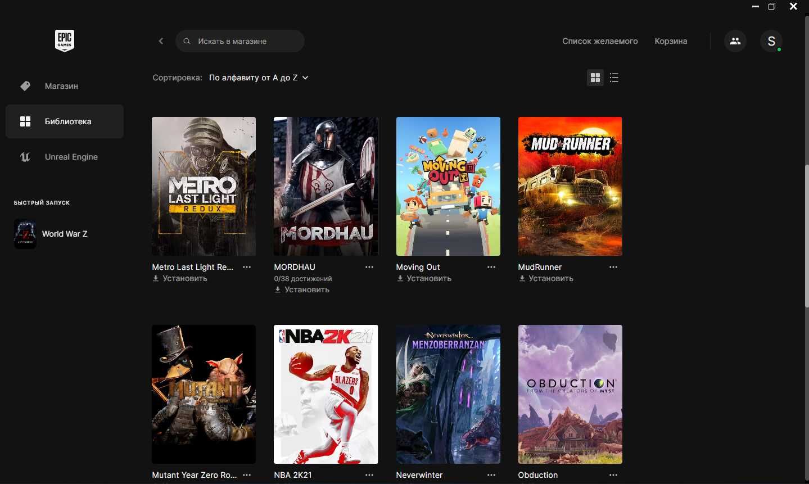Image resolution: width=809 pixels, height=484 pixels.
Task: Open the S profile avatar
Action: [x=771, y=41]
